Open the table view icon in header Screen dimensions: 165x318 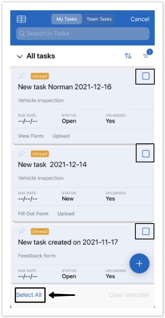coord(21,19)
